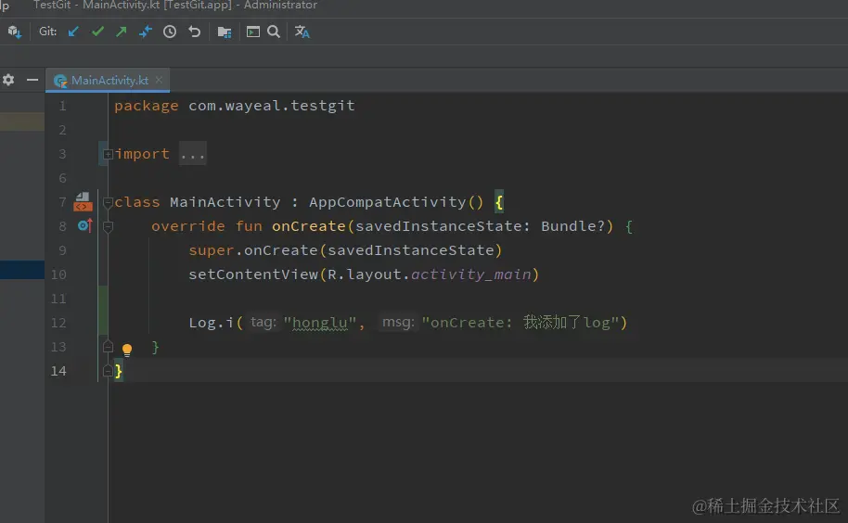This screenshot has height=523, width=848.
Task: Click the yellow intention lightbulb icon
Action: click(x=127, y=349)
